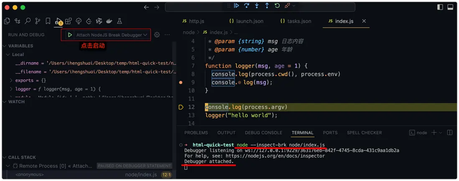Continue debugging from the debug toolbar

pos(237,5)
